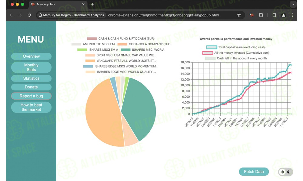This screenshot has height=181, width=303.
Task: Open the Overview menu item
Action: 31,56
